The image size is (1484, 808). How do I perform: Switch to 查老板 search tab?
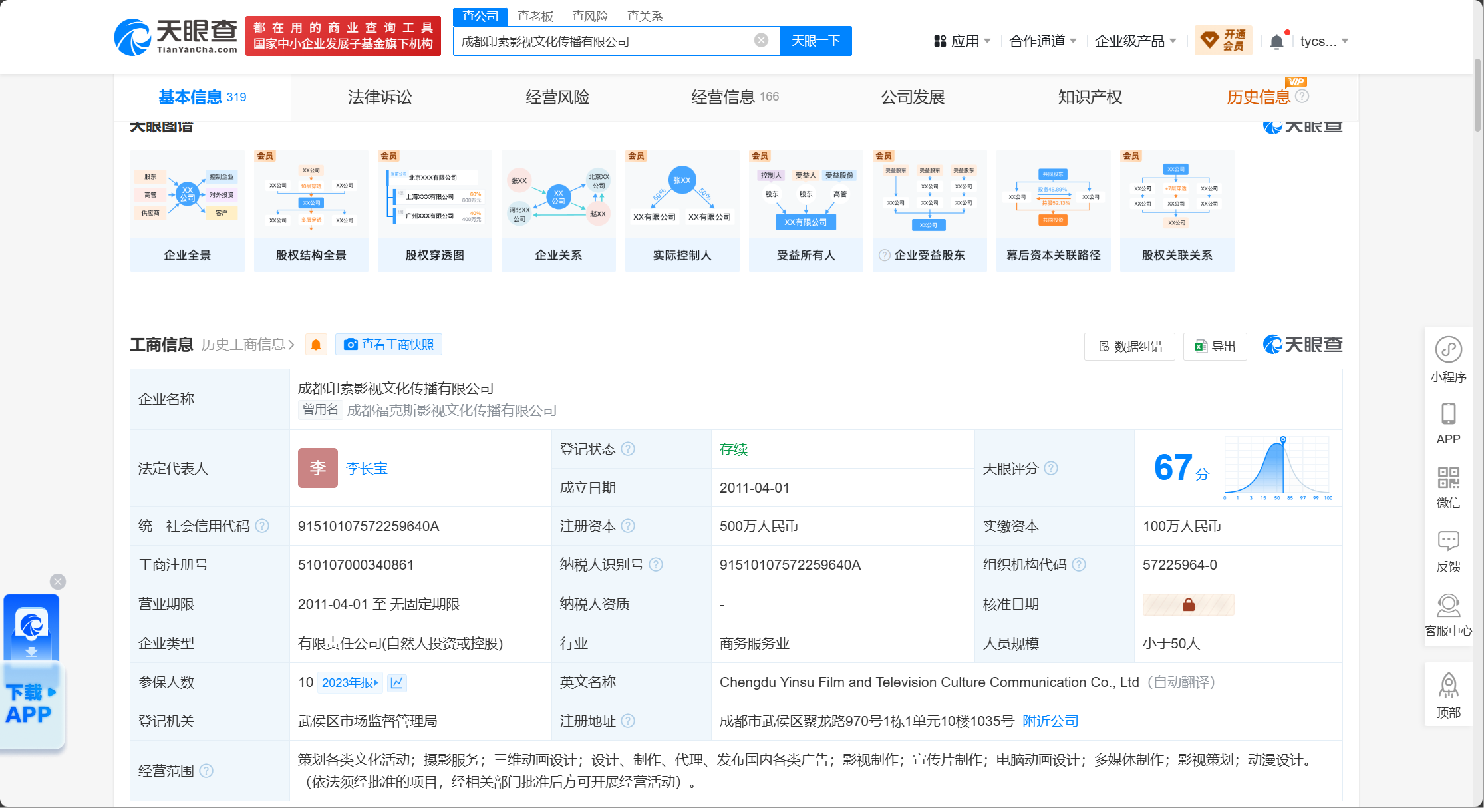click(535, 16)
